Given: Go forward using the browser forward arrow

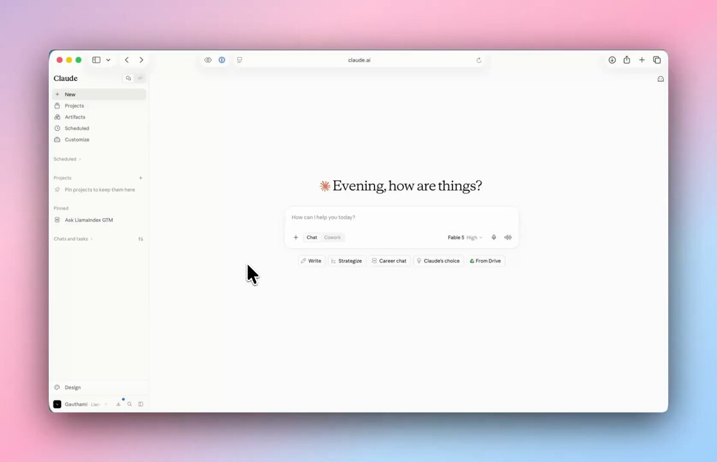Looking at the screenshot, I should pyautogui.click(x=141, y=60).
